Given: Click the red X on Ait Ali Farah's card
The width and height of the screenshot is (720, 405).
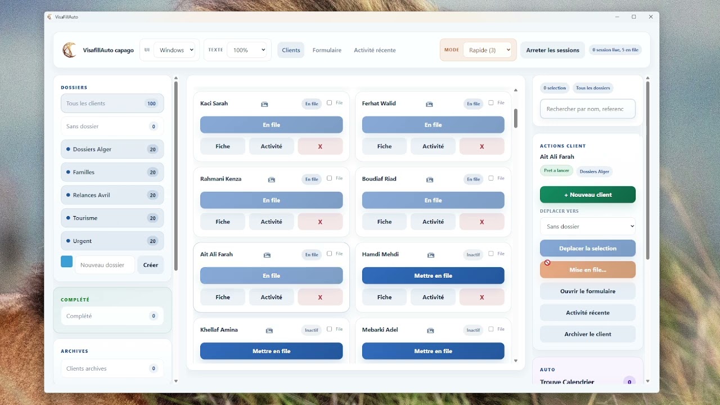Looking at the screenshot, I should click(x=320, y=297).
